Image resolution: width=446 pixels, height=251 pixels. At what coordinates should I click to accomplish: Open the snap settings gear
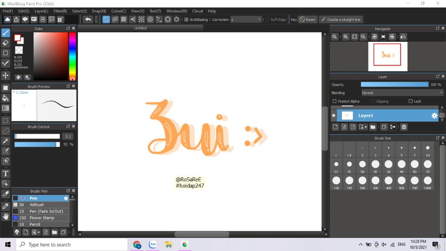[x=177, y=19]
